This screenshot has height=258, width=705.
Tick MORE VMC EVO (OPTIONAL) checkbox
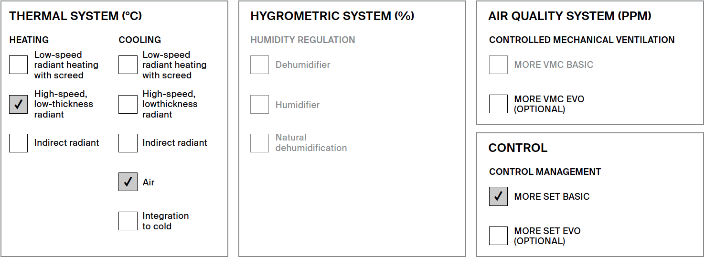[499, 104]
